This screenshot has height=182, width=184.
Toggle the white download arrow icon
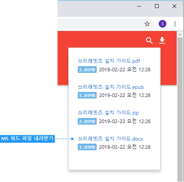coord(162,41)
